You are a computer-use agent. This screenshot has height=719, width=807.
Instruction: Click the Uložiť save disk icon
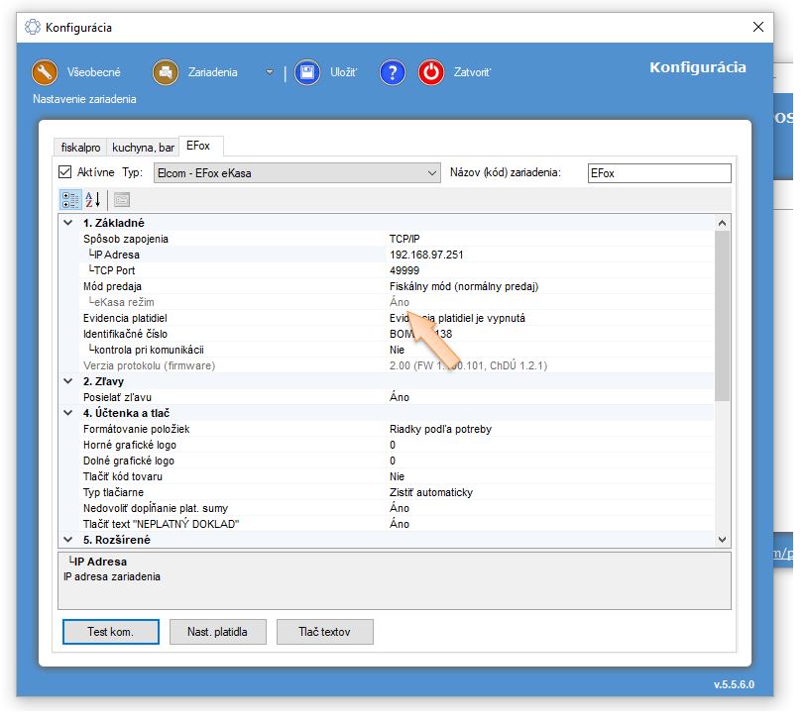tap(307, 72)
